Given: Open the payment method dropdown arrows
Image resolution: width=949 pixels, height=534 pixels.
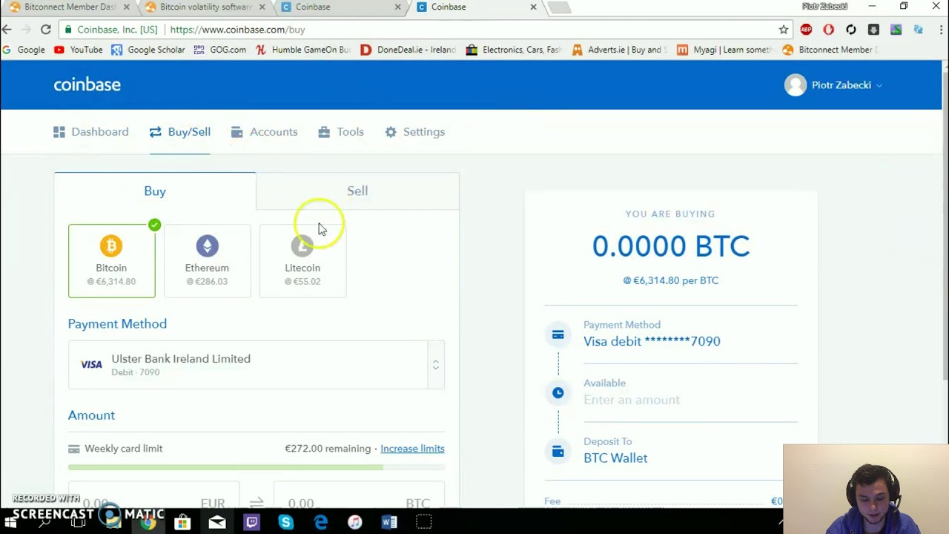Looking at the screenshot, I should (x=436, y=365).
